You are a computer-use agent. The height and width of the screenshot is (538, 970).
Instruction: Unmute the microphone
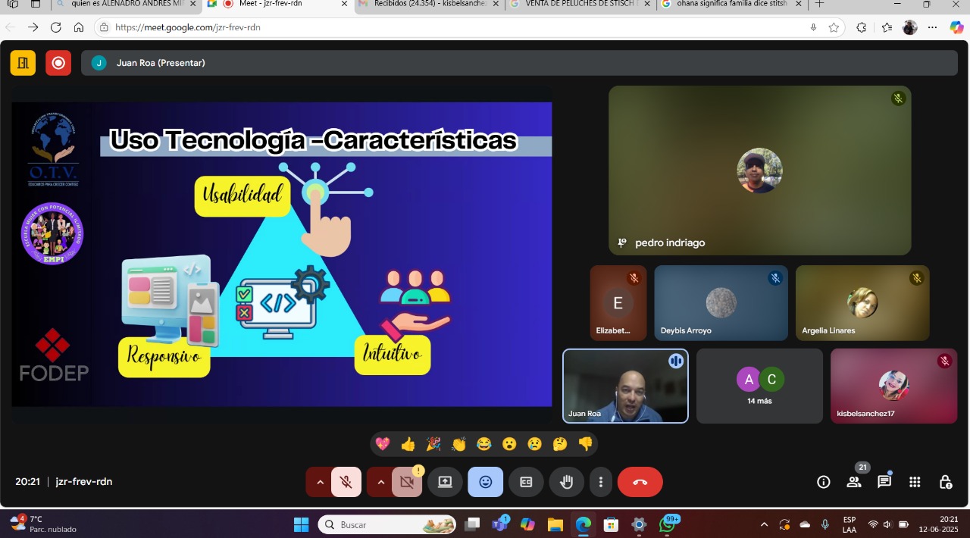346,482
